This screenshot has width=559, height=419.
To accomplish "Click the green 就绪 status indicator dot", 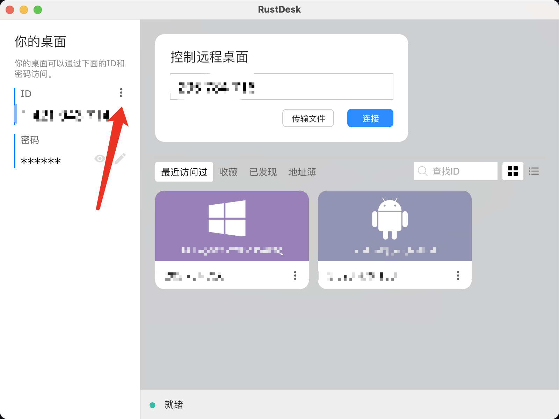I will 152,405.
